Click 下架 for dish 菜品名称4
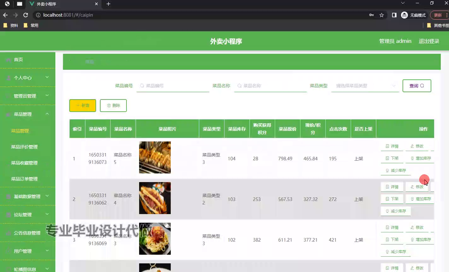This screenshot has width=449, height=272. [392, 199]
